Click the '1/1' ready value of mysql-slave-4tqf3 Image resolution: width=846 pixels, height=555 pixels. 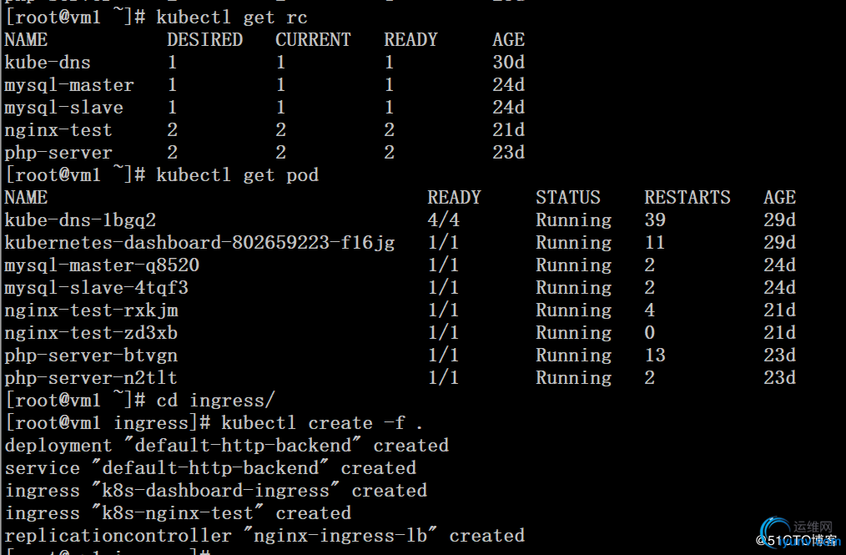click(444, 288)
